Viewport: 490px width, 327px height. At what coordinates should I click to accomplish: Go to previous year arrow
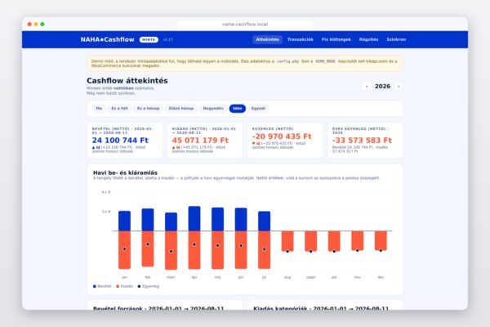coord(367,87)
